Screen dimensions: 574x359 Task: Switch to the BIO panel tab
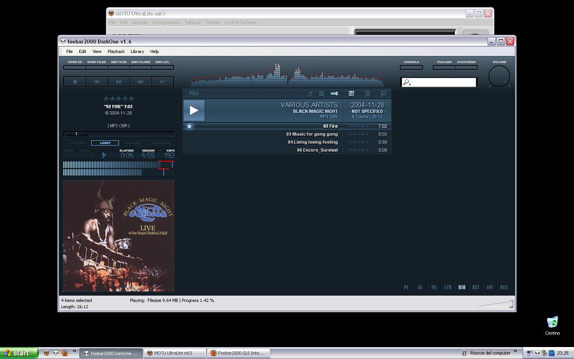pos(462,287)
